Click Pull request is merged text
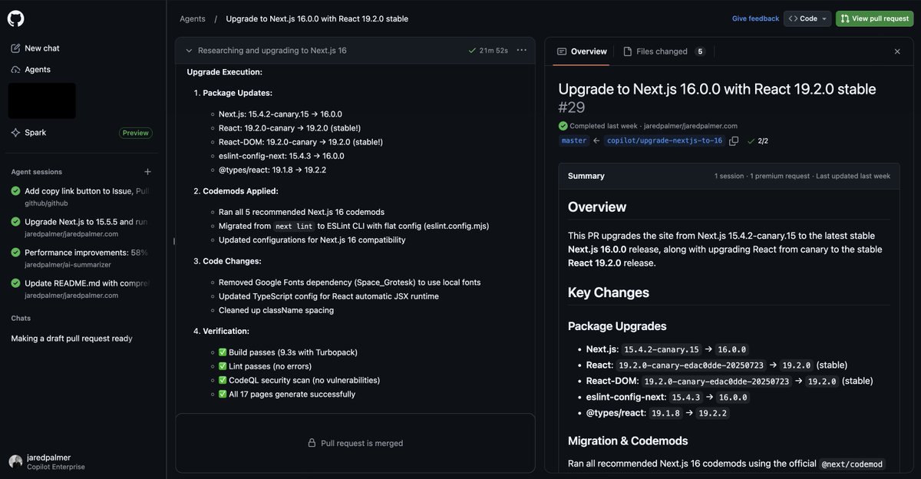Image resolution: width=921 pixels, height=479 pixels. 361,443
